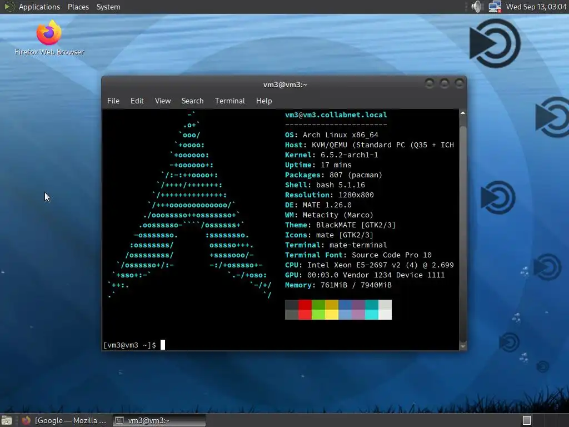
Task: Click the WM: Metacity (Marco) line
Action: (329, 215)
